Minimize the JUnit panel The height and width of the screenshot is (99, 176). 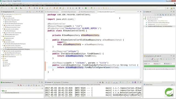pyautogui.click(x=171, y=56)
